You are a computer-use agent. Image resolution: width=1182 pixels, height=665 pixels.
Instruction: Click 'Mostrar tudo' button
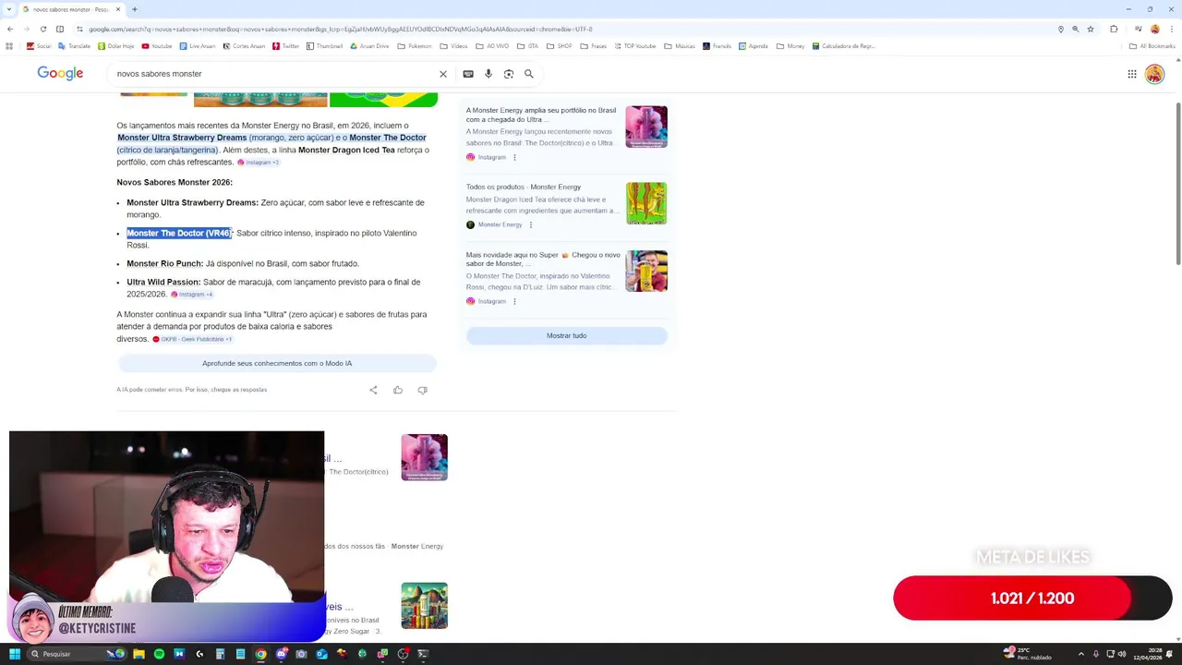click(566, 335)
